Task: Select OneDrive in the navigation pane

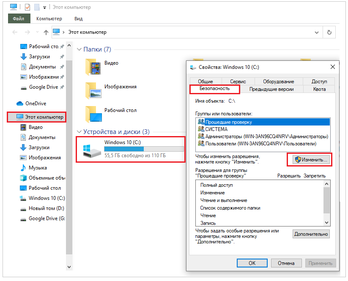Action: (x=31, y=104)
